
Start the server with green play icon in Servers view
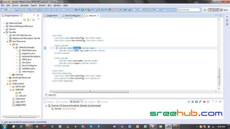(x=197, y=102)
